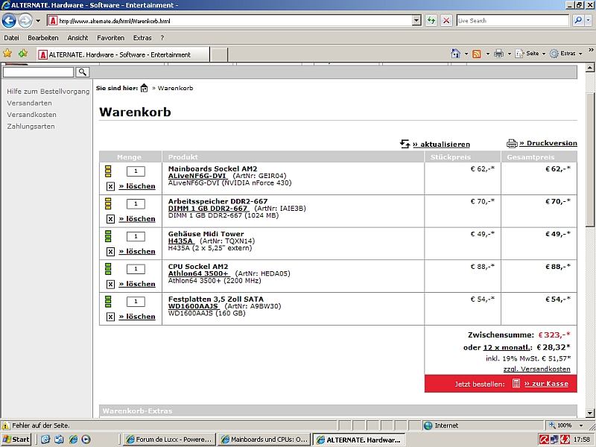Switch to Mainboards und CPUs taskbar window
This screenshot has height=447, width=596.
pyautogui.click(x=264, y=440)
